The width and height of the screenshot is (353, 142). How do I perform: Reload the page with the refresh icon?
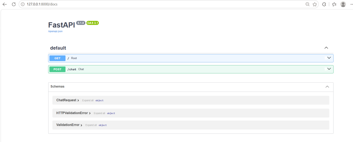click(x=14, y=4)
